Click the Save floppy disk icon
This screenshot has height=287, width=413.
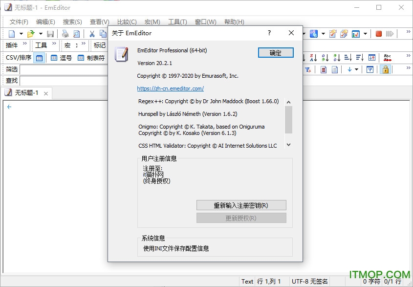pyautogui.click(x=50, y=34)
